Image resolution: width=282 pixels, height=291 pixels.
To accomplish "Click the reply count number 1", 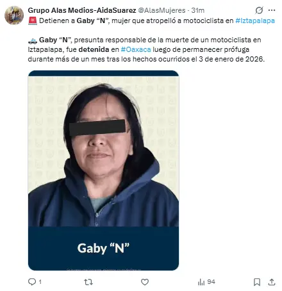I will [40, 282].
